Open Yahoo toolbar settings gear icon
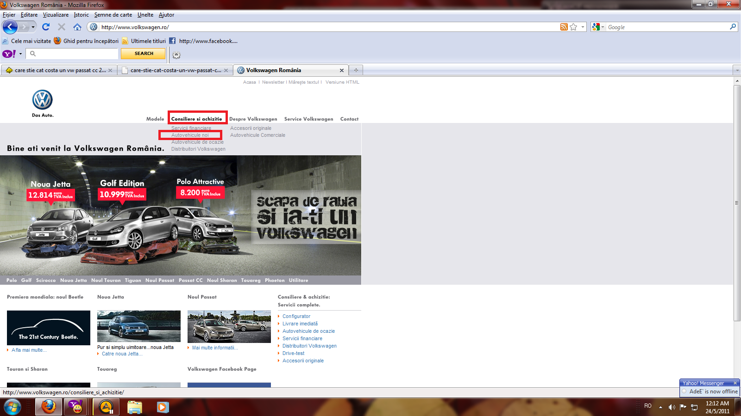The height and width of the screenshot is (416, 741). click(176, 55)
